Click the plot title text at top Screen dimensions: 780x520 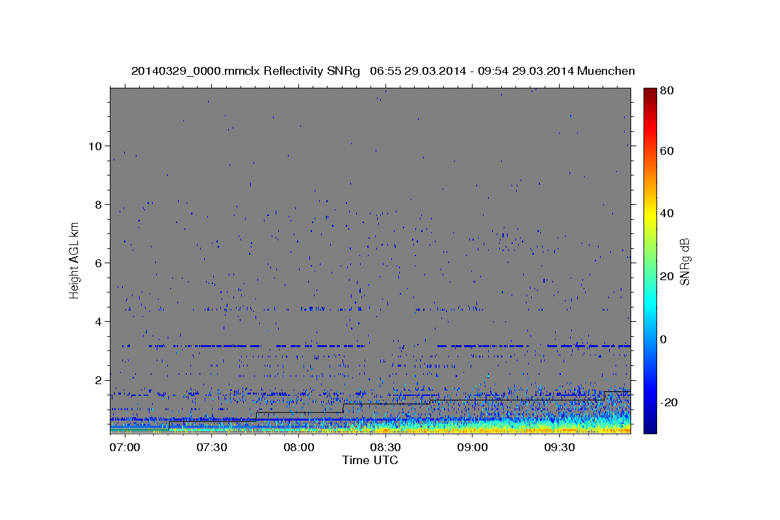point(383,71)
